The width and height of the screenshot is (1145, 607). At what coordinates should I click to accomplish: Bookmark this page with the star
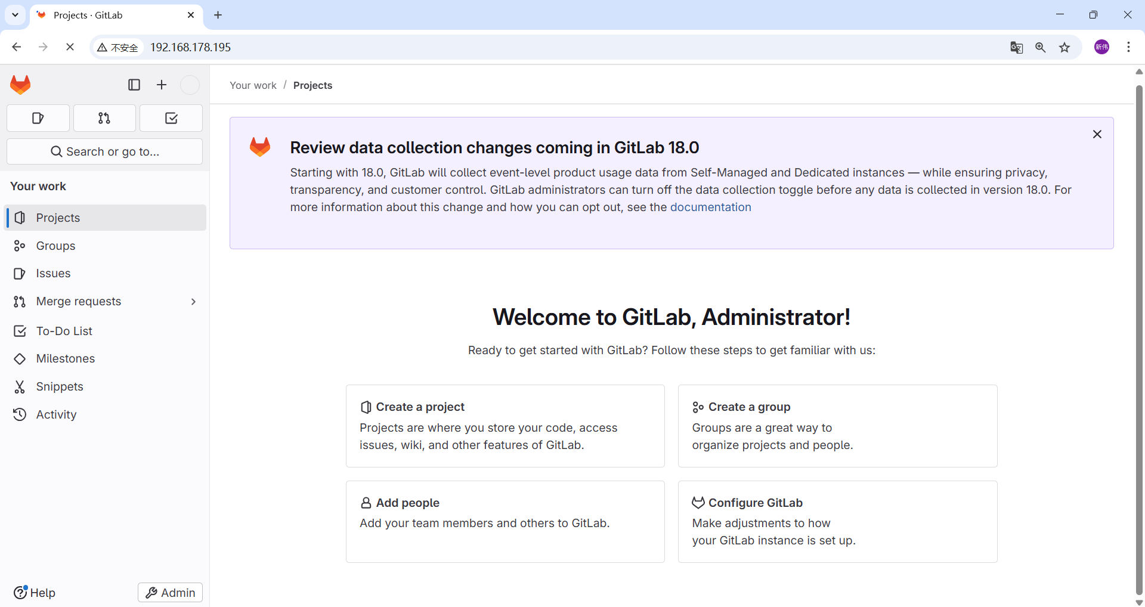(x=1065, y=47)
